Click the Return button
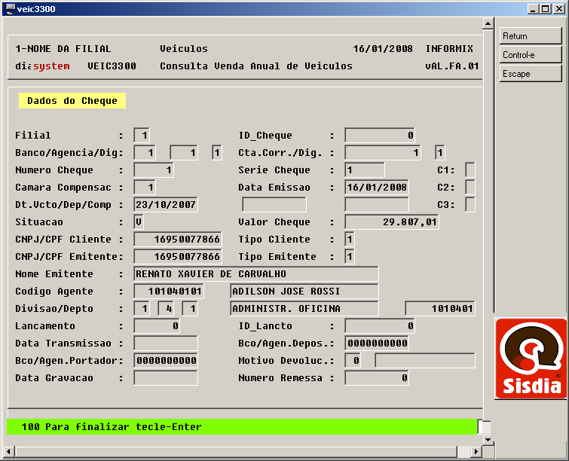Image resolution: width=569 pixels, height=461 pixels. 530,36
